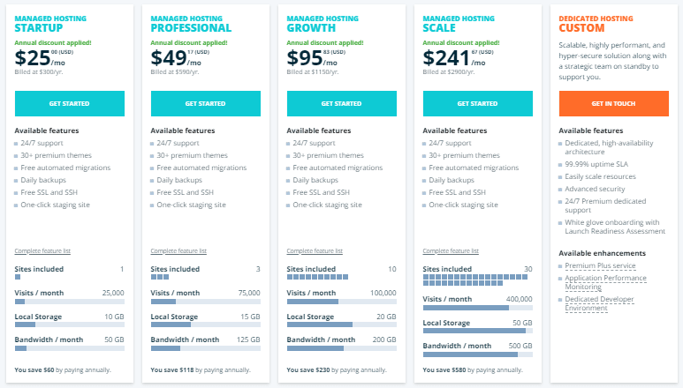The height and width of the screenshot is (388, 683).
Task: Open Complete feature list under Scale
Action: point(451,250)
